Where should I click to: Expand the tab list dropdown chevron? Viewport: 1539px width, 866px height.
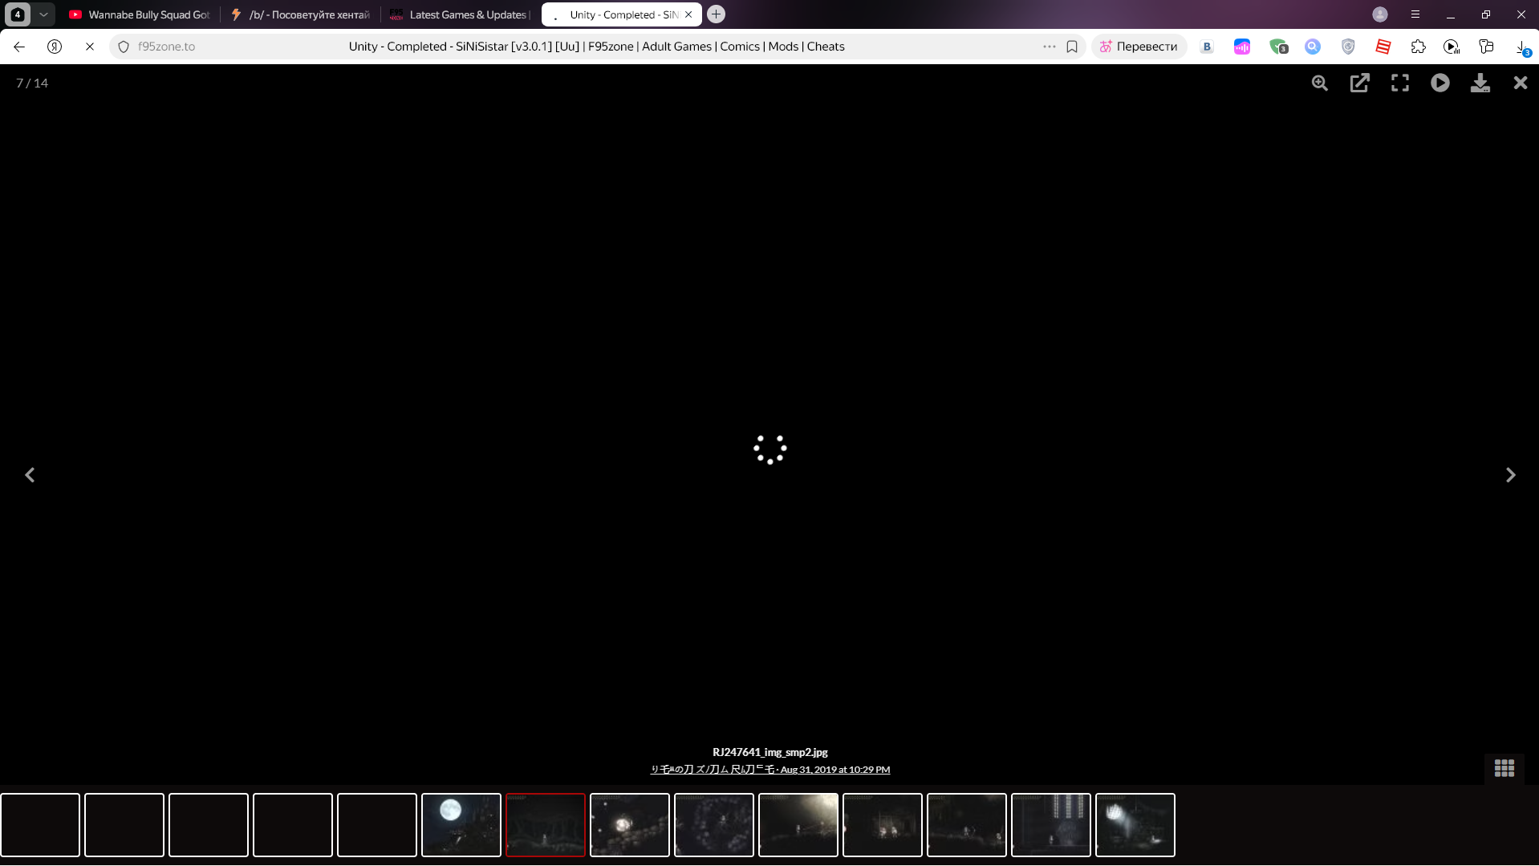43,14
